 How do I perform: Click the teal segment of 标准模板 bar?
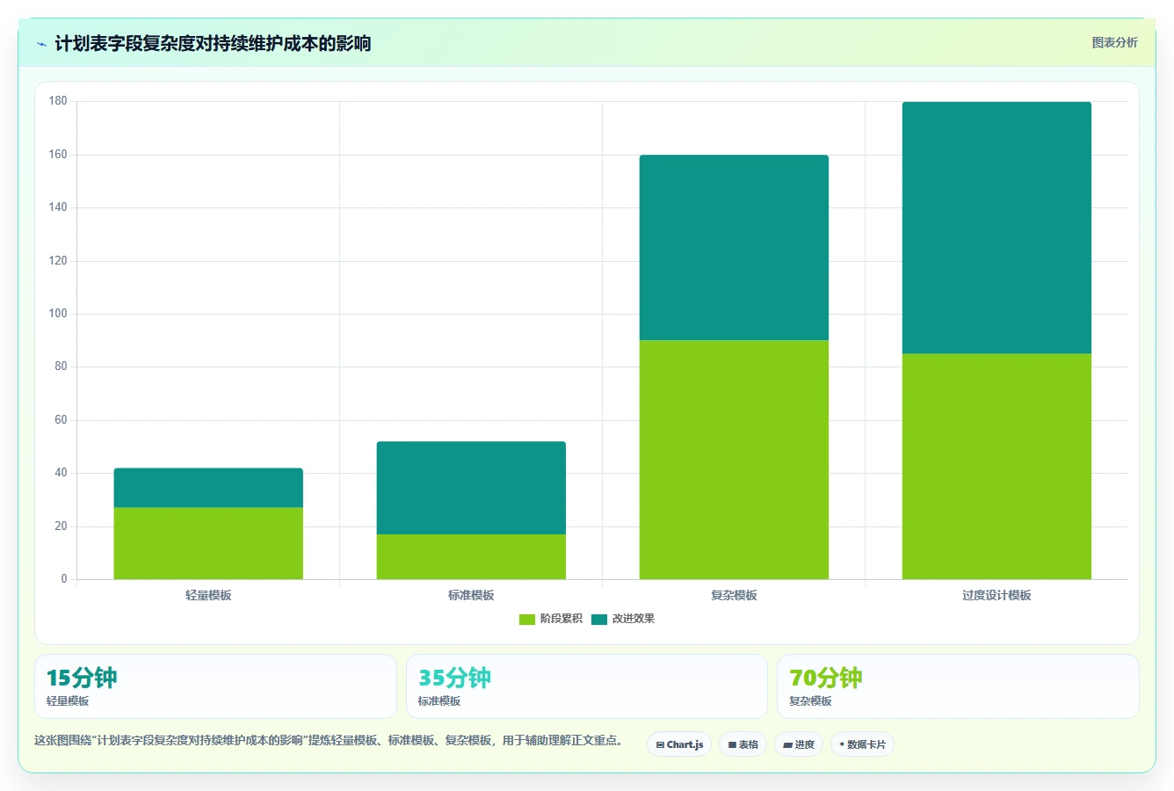[x=471, y=488]
